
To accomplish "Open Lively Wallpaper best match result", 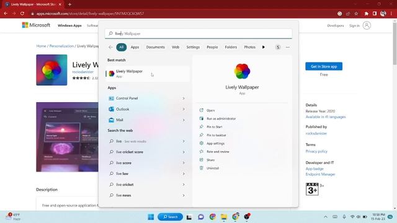I will coord(148,74).
